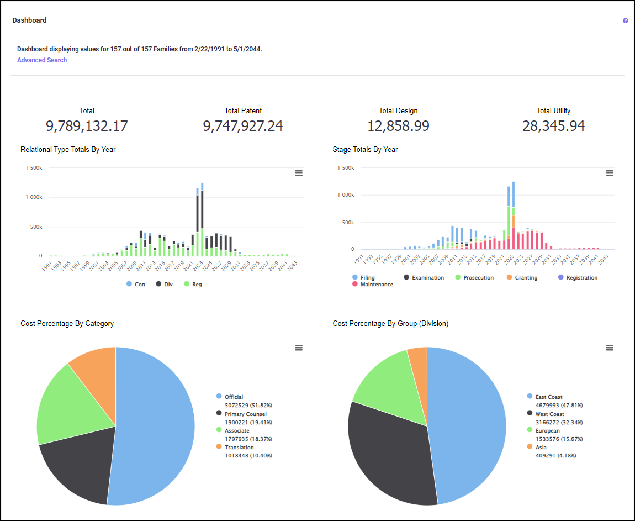Viewport: 635px width, 521px height.
Task: Open the Advanced Search link
Action: [42, 60]
